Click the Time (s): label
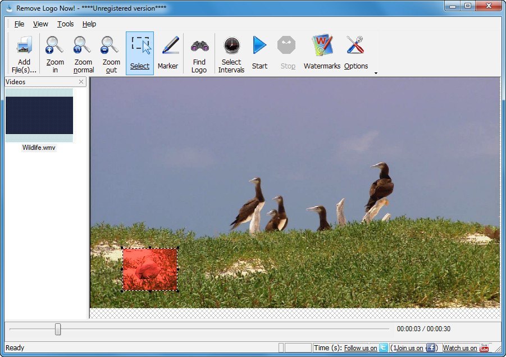Image resolution: width=506 pixels, height=357 pixels. click(x=327, y=348)
